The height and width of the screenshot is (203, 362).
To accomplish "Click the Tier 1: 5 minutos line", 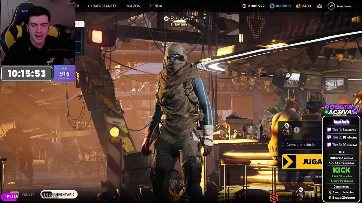I will coord(341,130).
